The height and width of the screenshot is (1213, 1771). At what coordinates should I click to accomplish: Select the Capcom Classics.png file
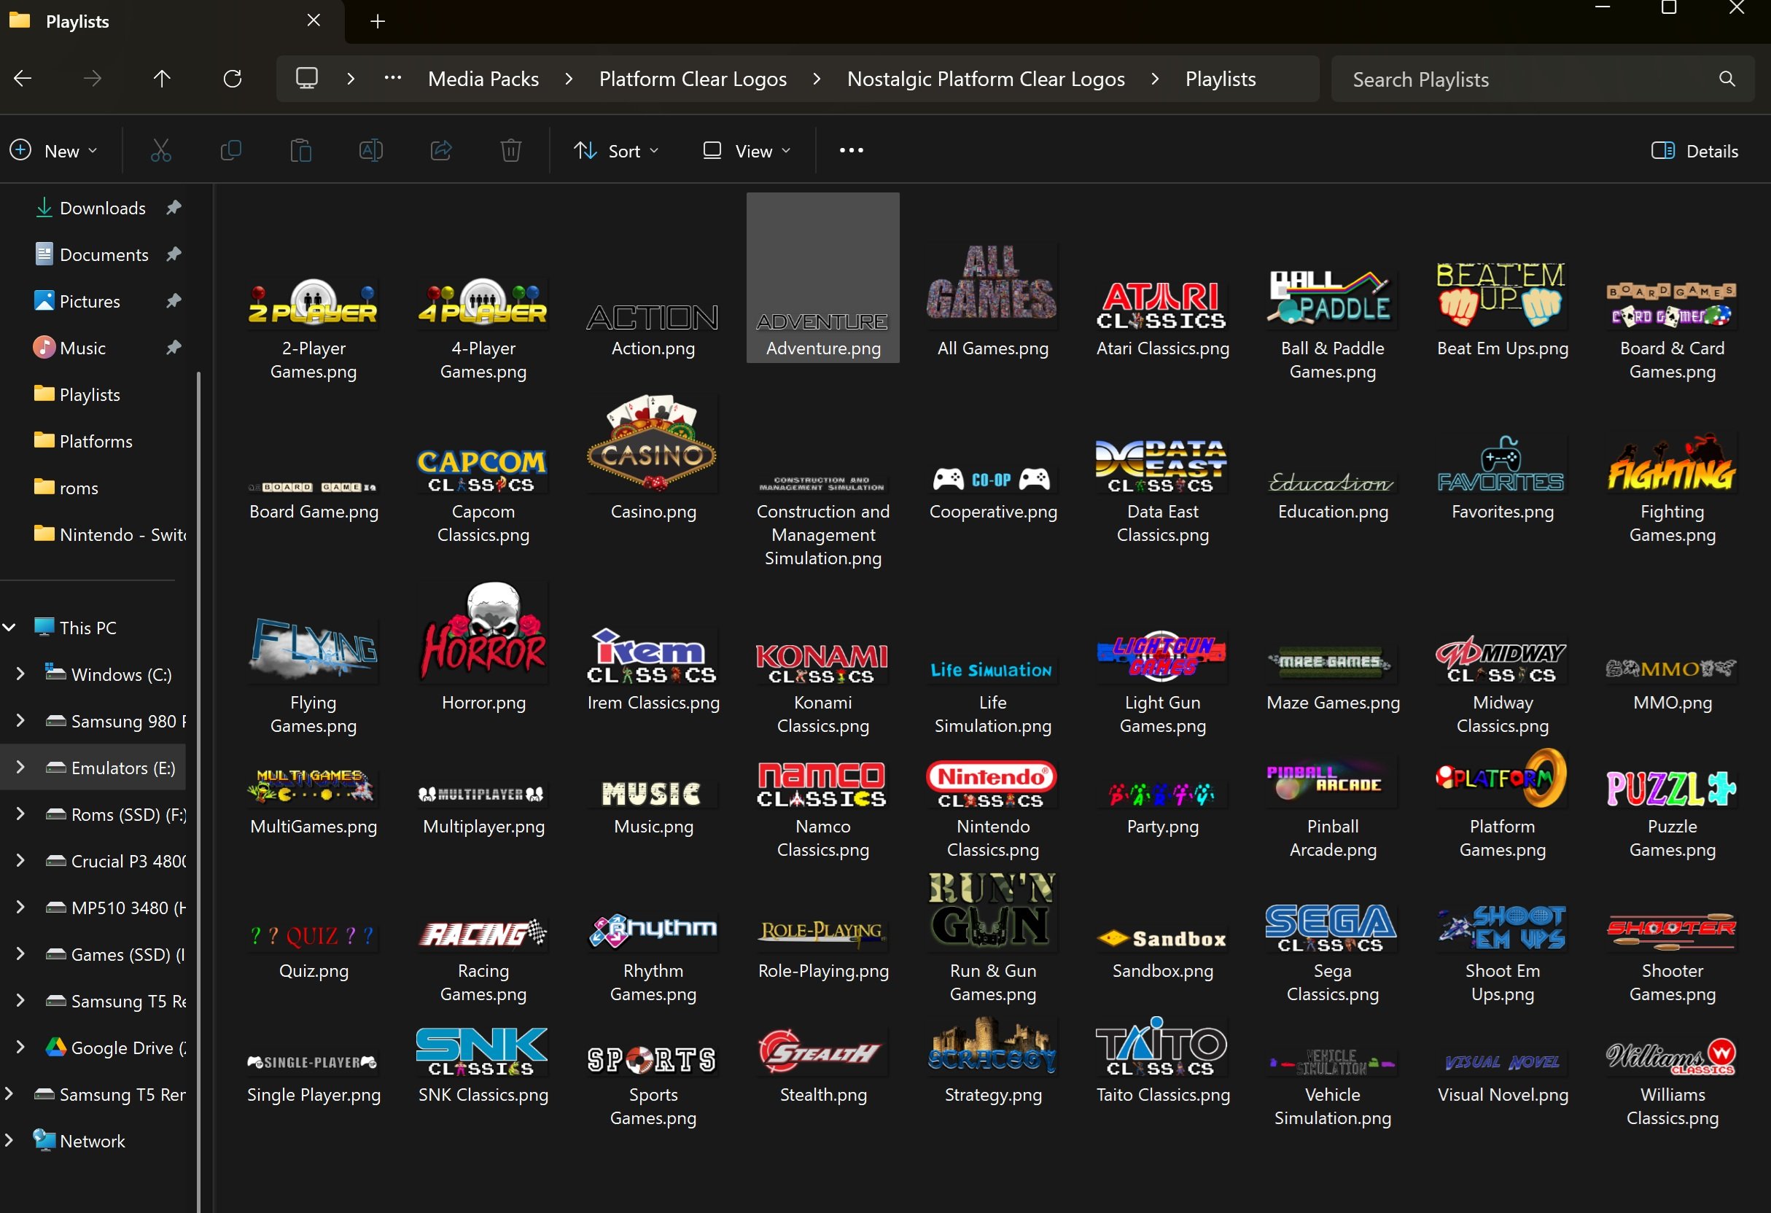click(483, 495)
